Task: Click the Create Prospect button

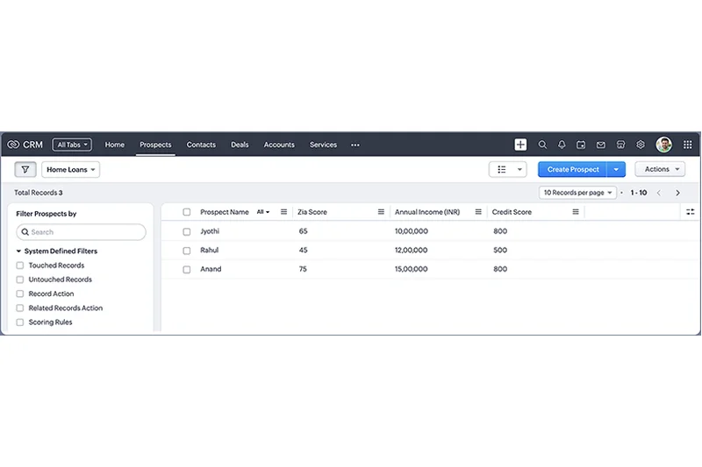Action: click(x=573, y=169)
